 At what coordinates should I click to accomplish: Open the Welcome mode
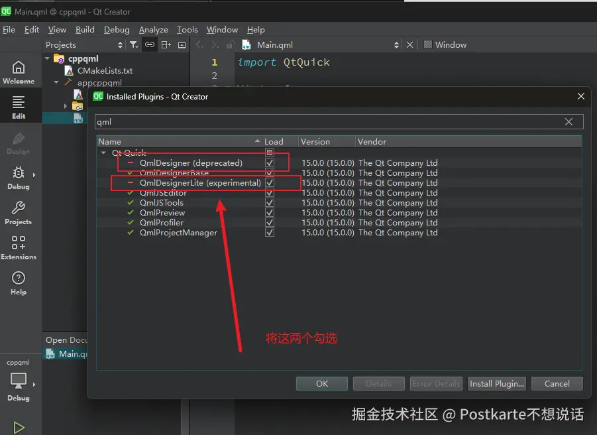(19, 72)
